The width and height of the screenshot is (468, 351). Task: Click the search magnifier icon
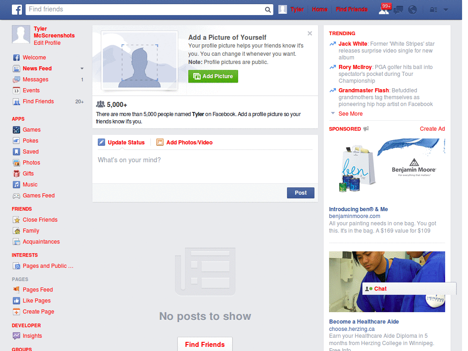(268, 10)
